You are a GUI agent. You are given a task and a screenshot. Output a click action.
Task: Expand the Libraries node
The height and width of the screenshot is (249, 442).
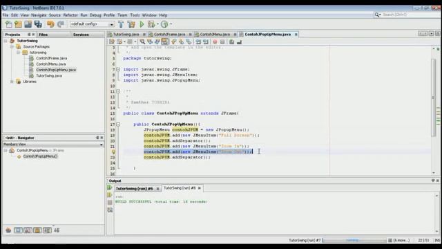point(12,82)
